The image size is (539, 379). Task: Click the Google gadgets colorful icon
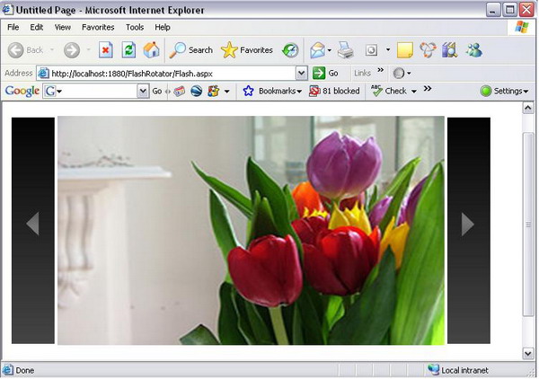[x=214, y=91]
